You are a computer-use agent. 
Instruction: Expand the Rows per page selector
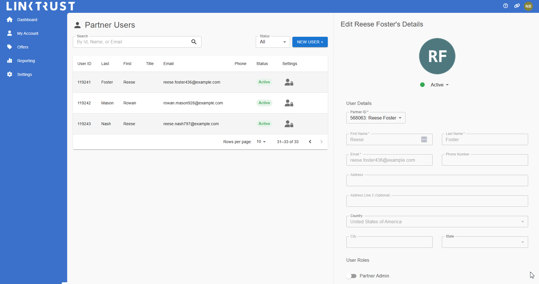point(261,141)
